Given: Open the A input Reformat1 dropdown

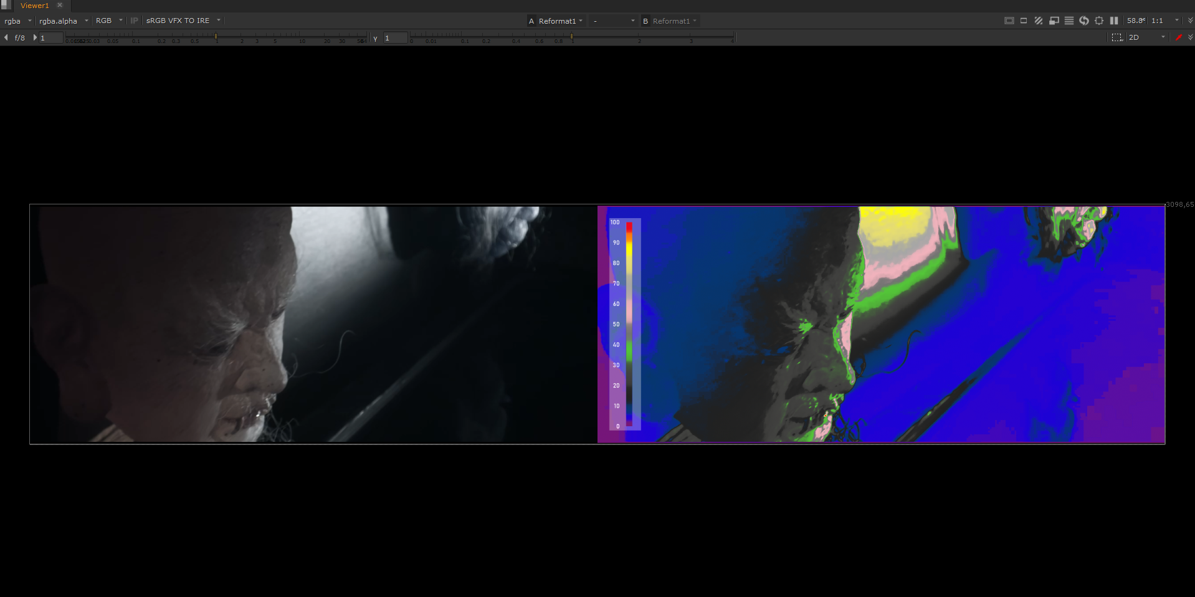Looking at the screenshot, I should coord(556,21).
